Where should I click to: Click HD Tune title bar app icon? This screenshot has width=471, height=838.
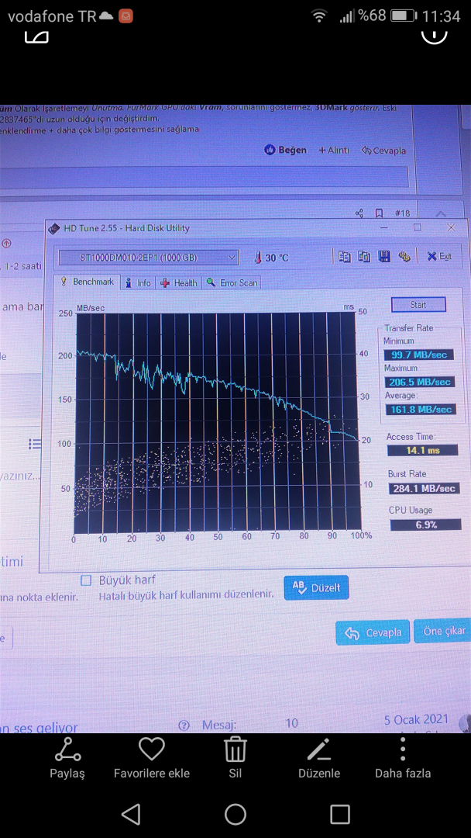click(x=54, y=229)
